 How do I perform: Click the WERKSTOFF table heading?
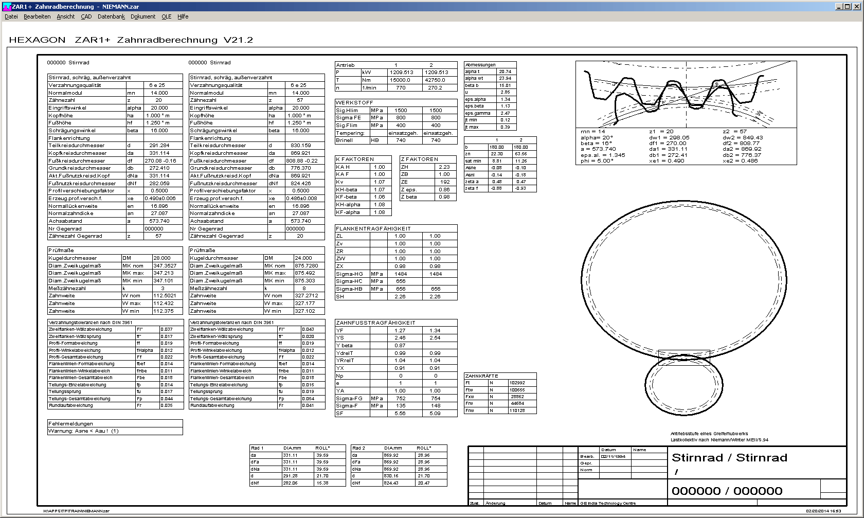pos(354,102)
